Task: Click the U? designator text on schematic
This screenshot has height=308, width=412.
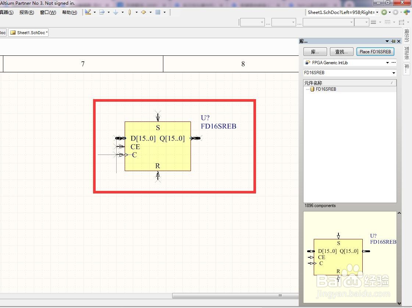Action: click(205, 118)
